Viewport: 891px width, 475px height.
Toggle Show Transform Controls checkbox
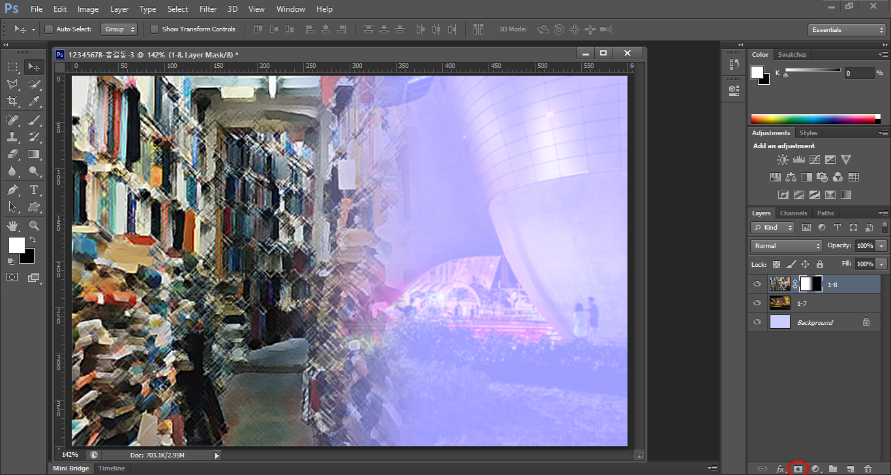155,29
